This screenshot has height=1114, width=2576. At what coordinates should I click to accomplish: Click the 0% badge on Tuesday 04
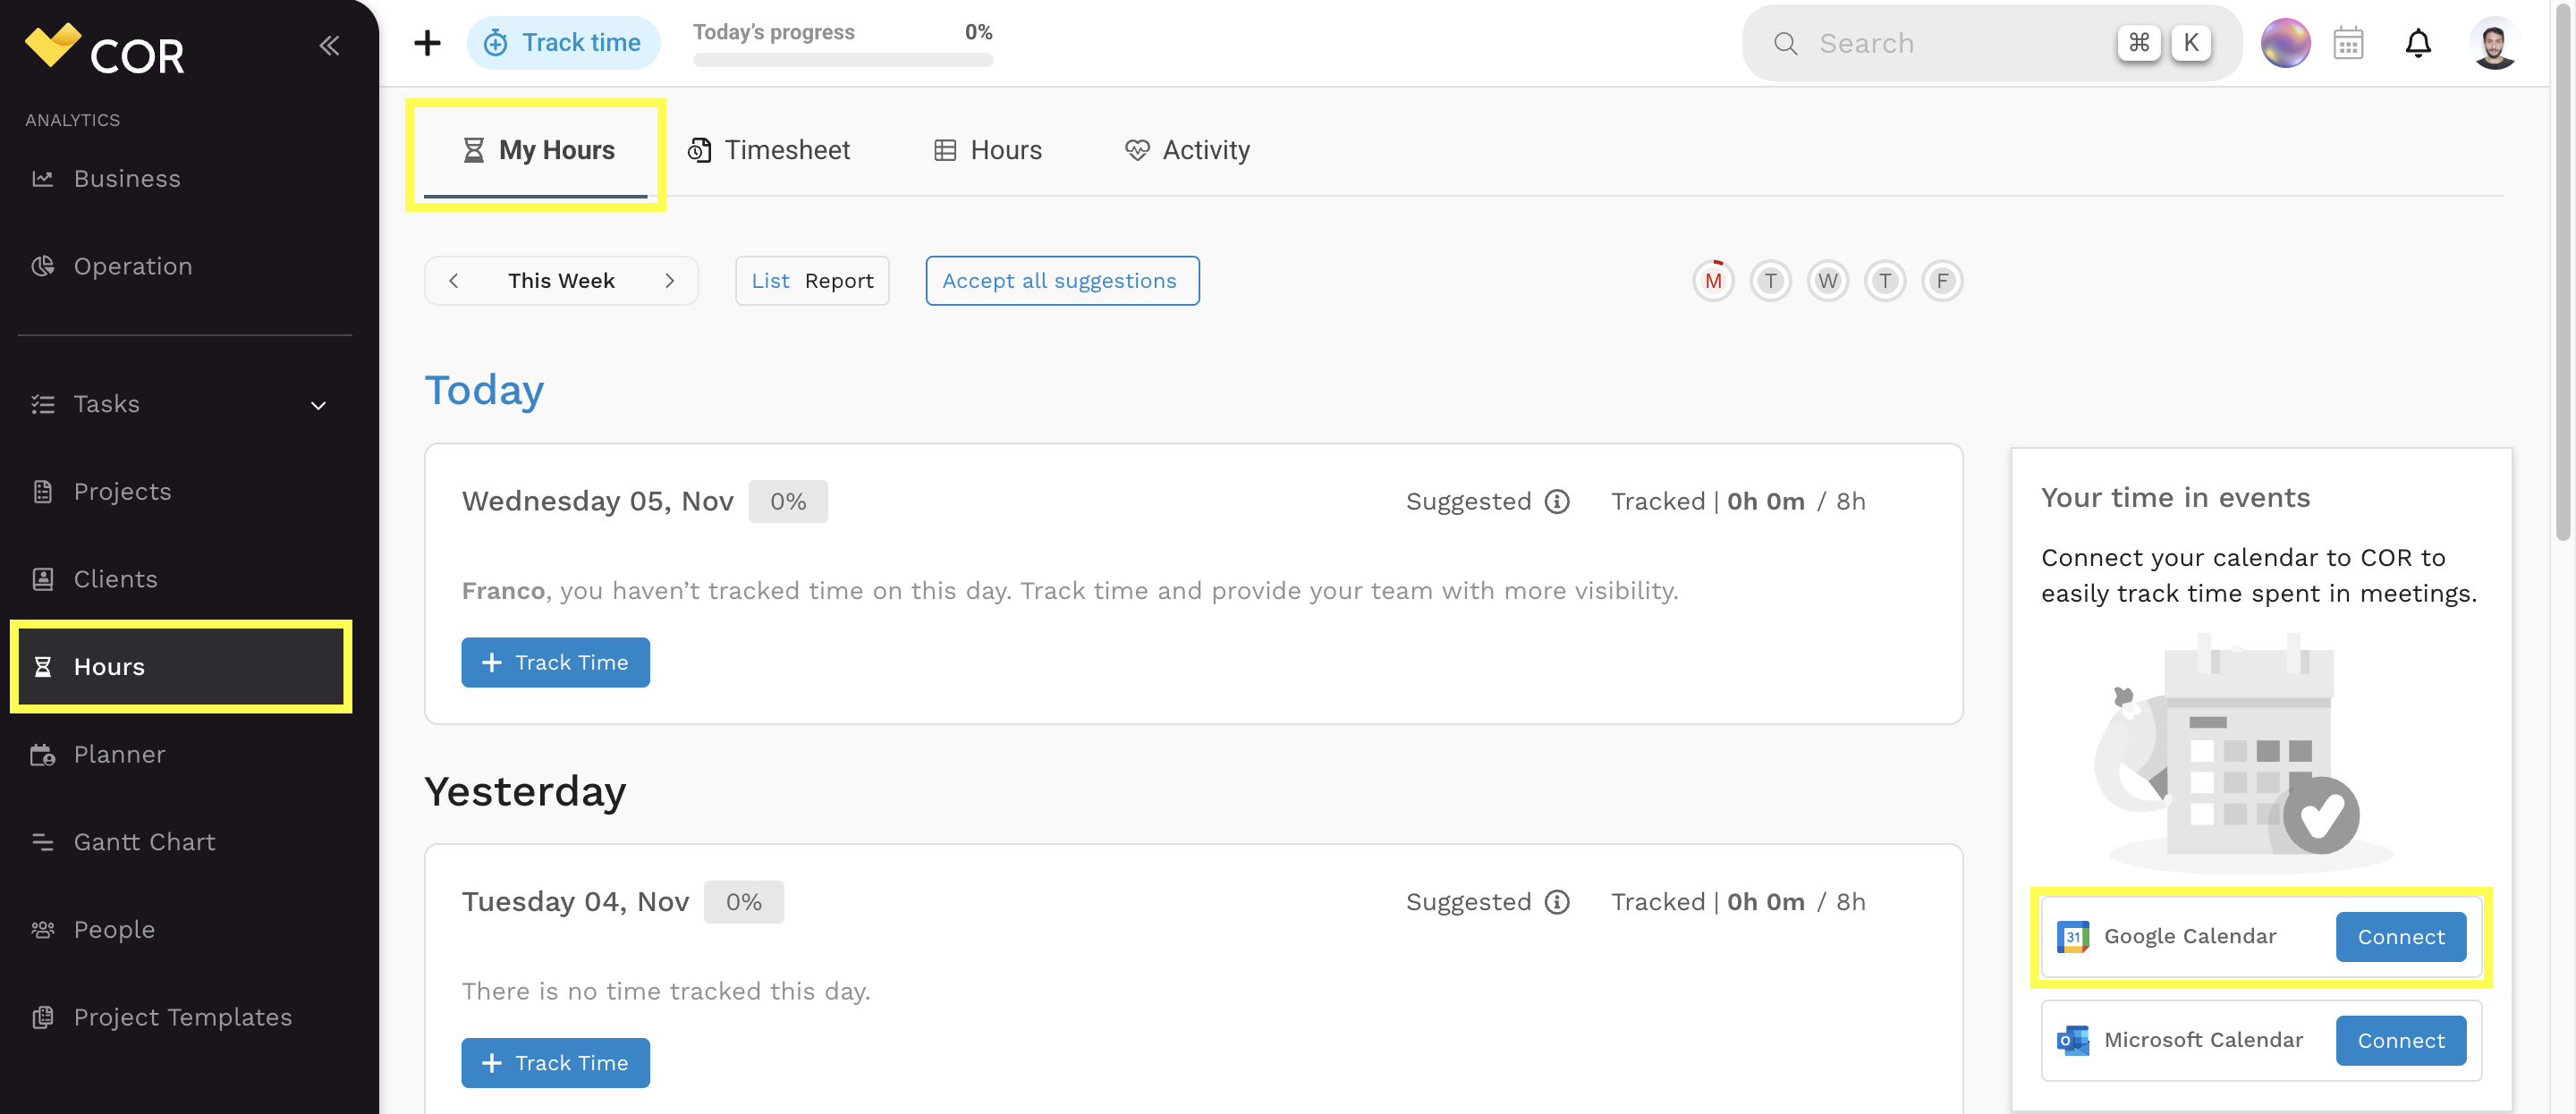click(x=743, y=902)
